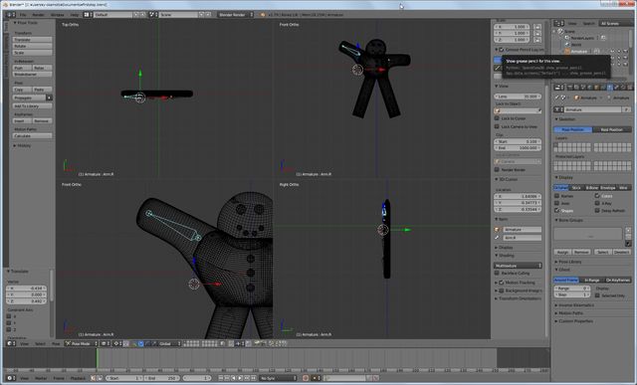This screenshot has height=385, width=637.
Task: Select the Stick display type tab
Action: (576, 188)
